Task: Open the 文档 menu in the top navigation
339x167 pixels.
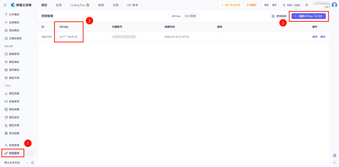Action: 115,5
